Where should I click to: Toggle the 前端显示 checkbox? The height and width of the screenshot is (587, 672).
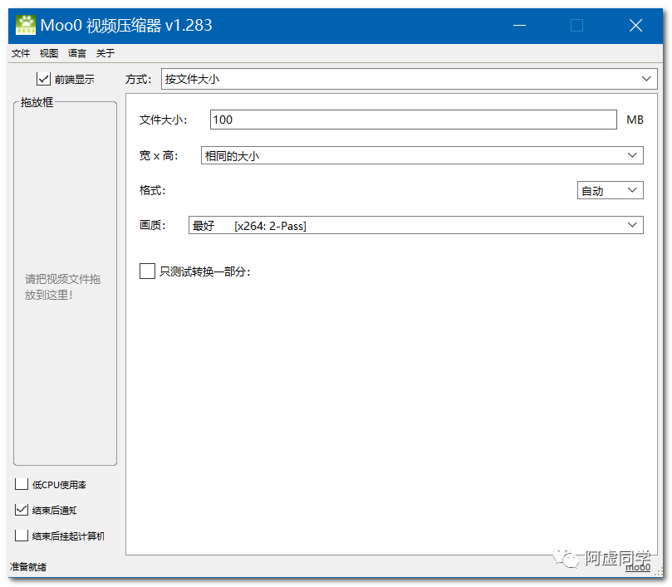43,79
